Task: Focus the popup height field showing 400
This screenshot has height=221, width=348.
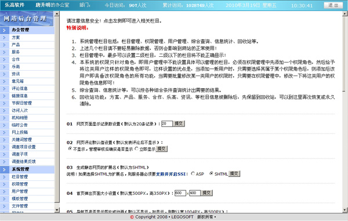Action: [195, 193]
